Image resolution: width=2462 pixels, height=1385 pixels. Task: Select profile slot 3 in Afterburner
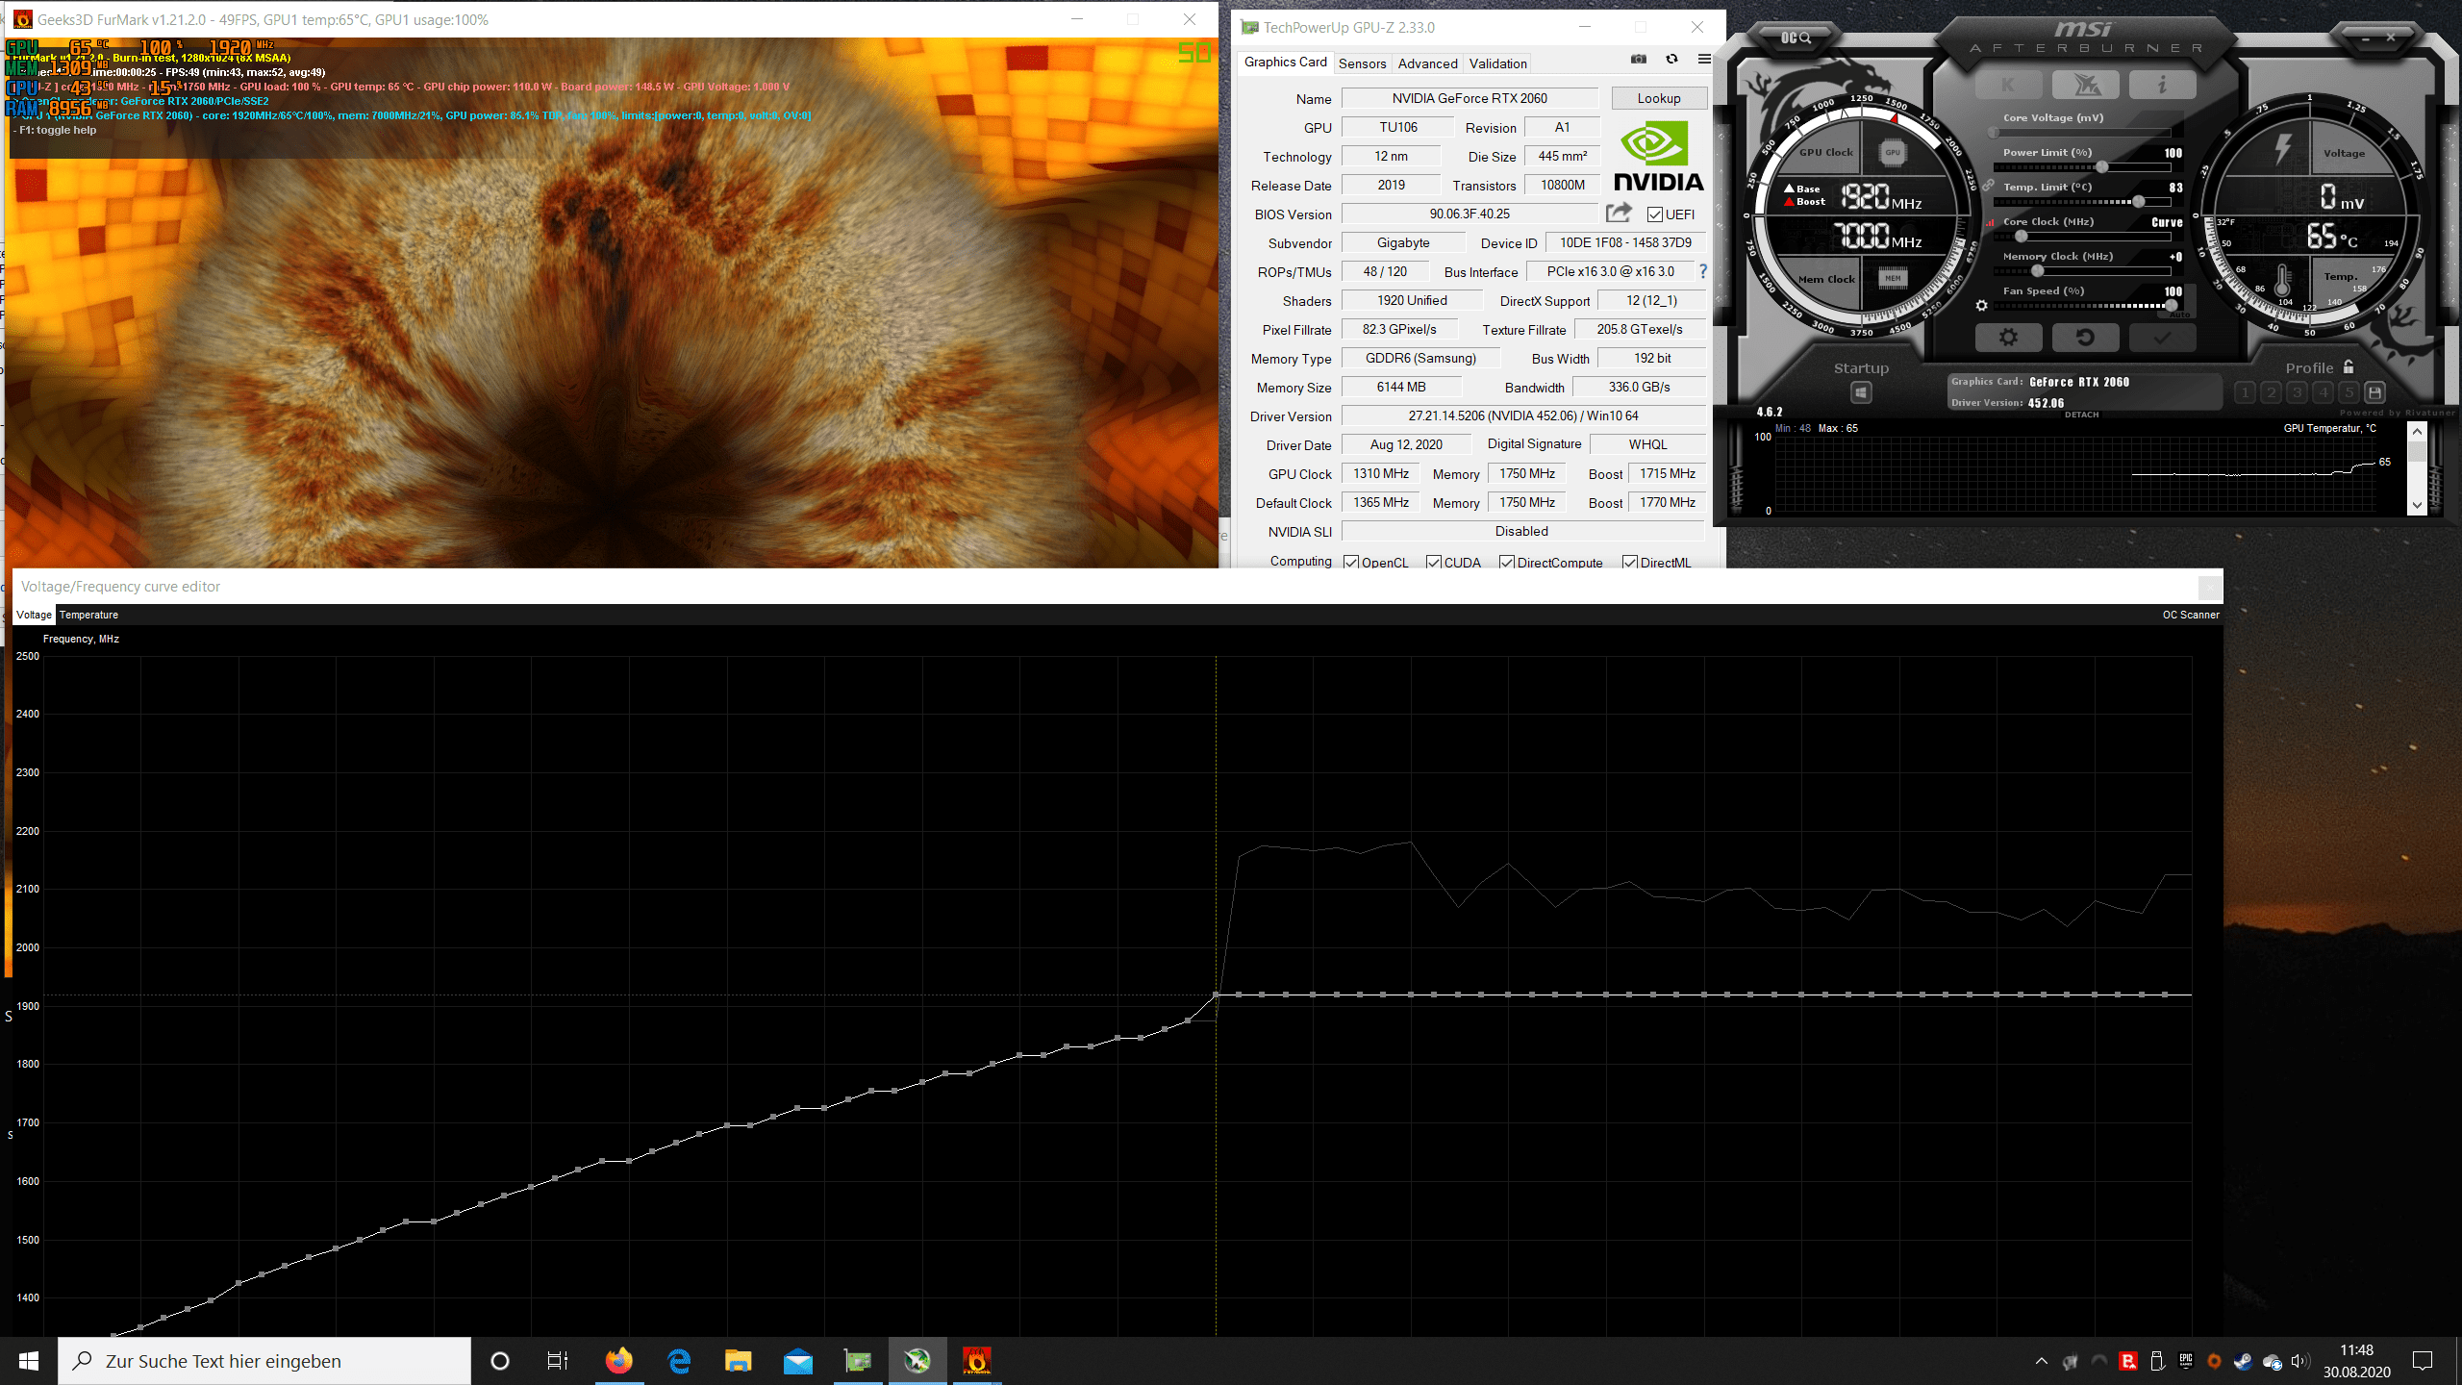2297,392
